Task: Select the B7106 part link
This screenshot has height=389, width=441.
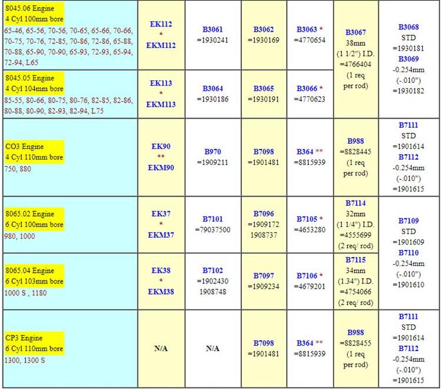Action: coord(307,276)
